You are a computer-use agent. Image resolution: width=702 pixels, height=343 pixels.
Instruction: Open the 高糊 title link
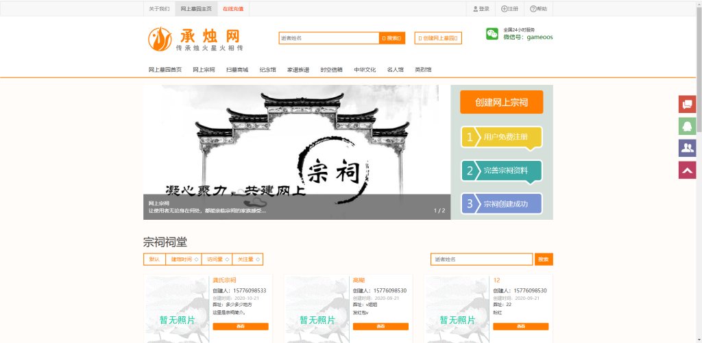(359, 281)
